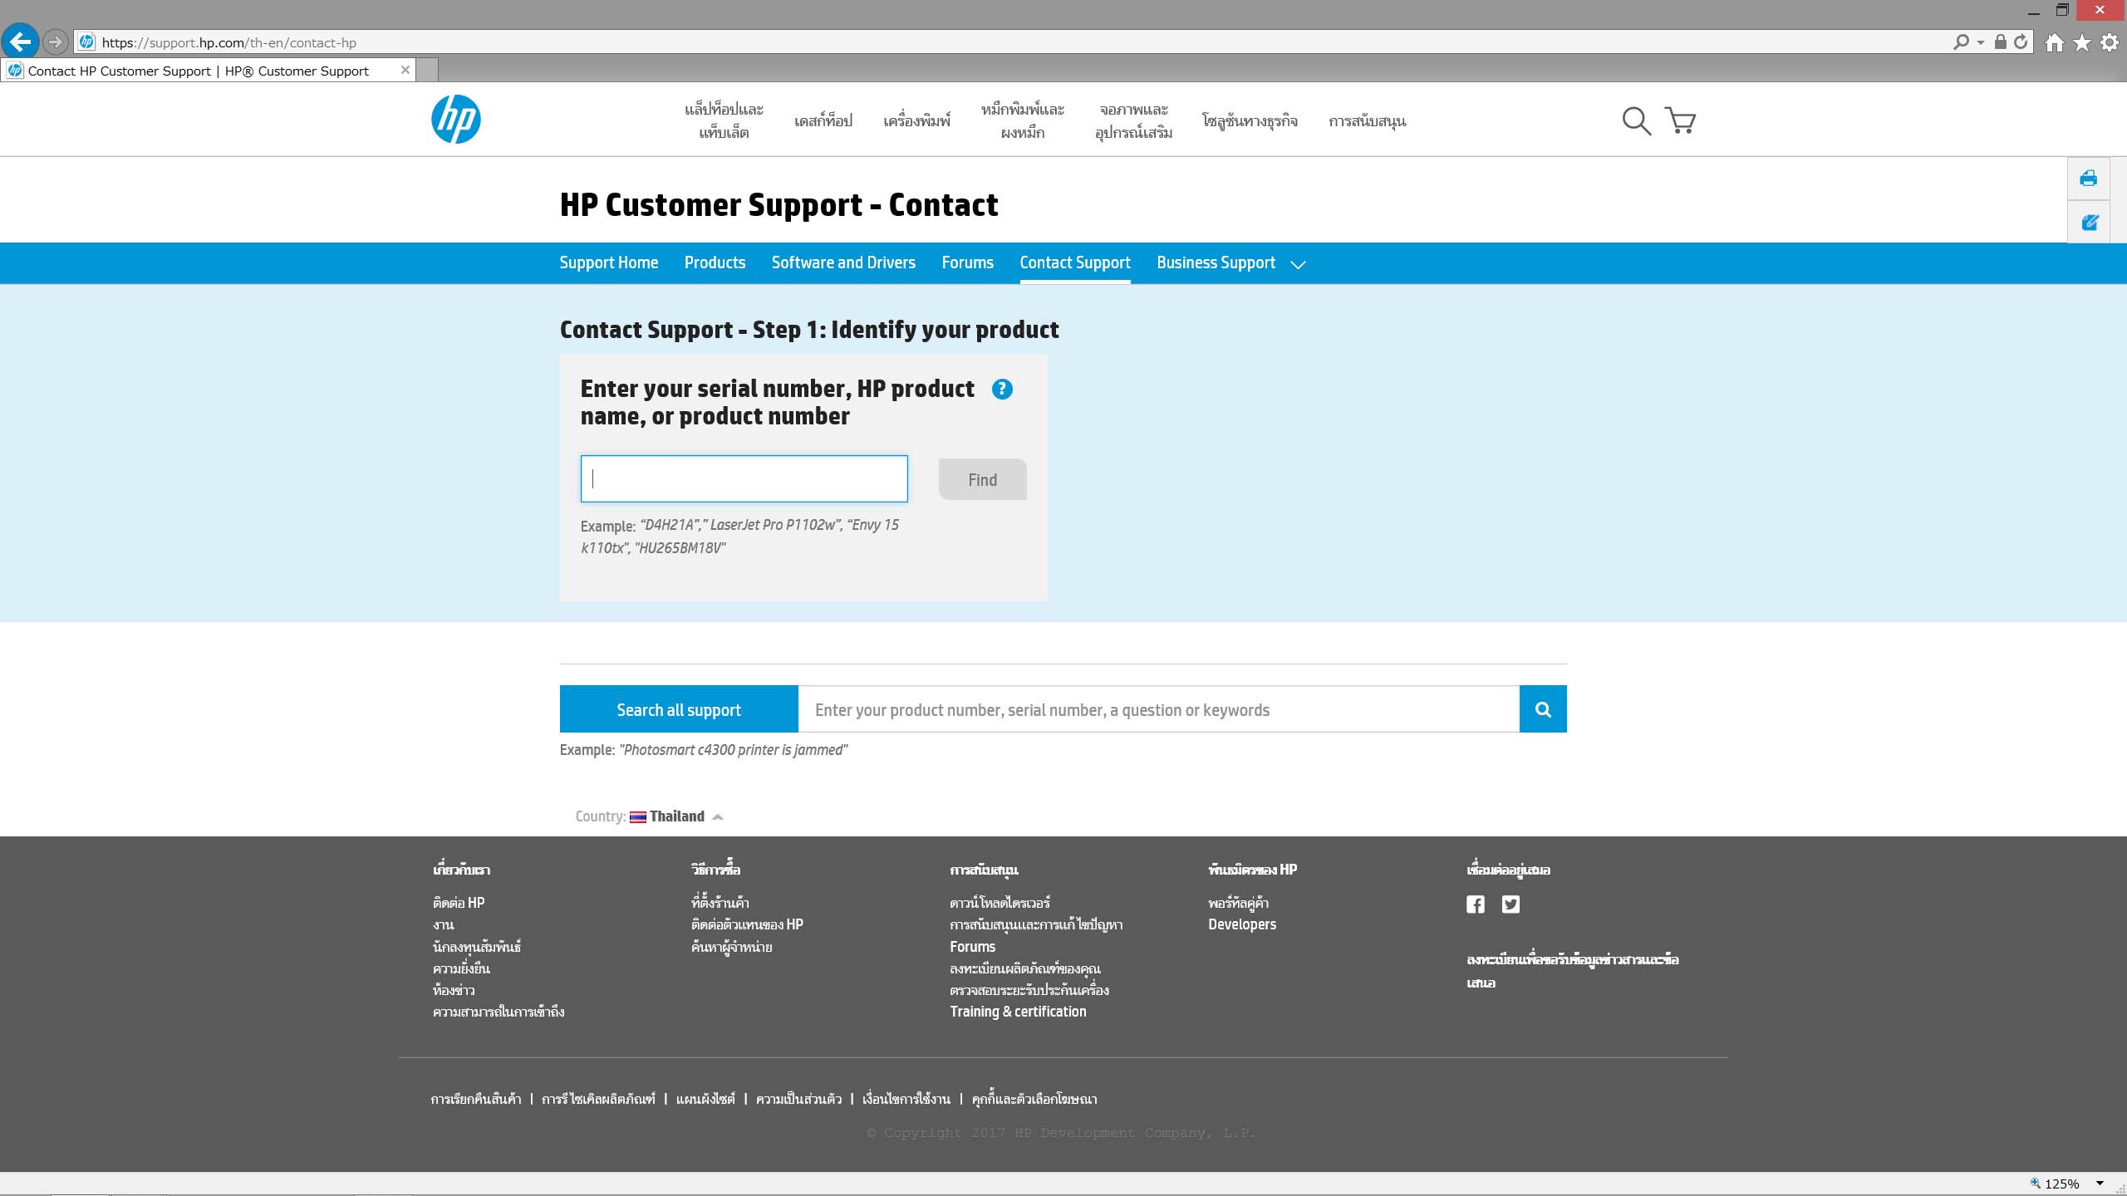Open โซลูชันทางธุรกิจ menu
Screen dimensions: 2127x1196
click(1250, 121)
